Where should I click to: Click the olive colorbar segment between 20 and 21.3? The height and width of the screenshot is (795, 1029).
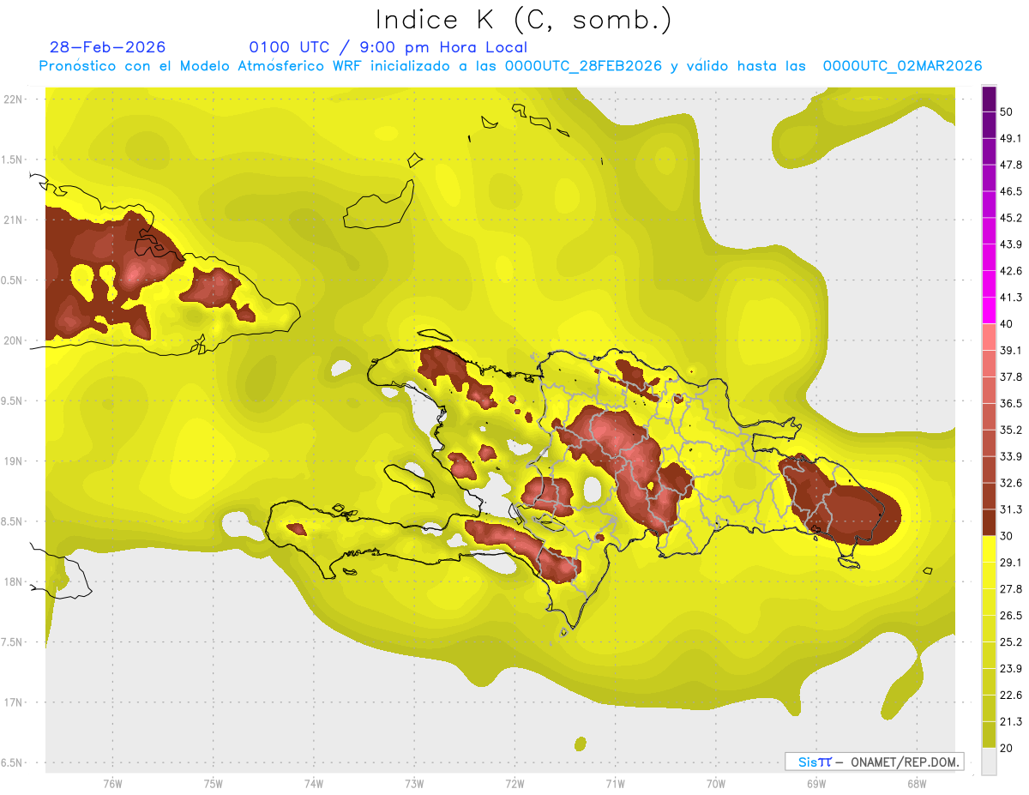click(990, 734)
